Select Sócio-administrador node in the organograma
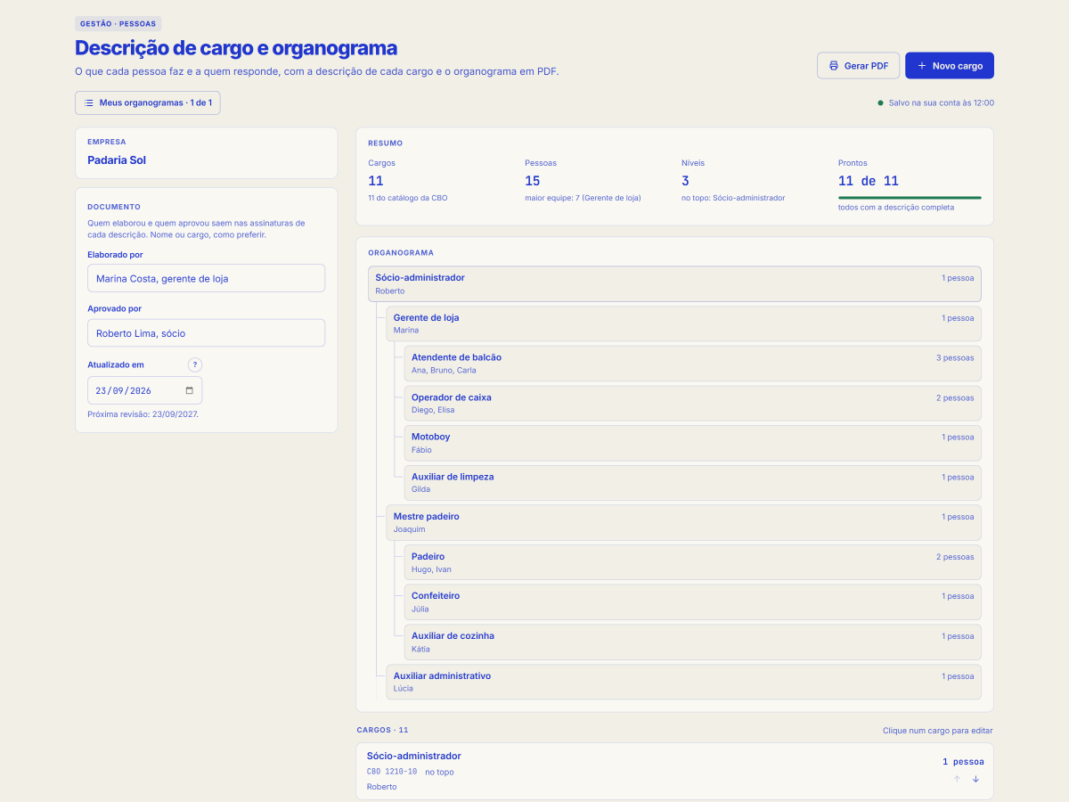The height and width of the screenshot is (802, 1069). click(x=674, y=283)
